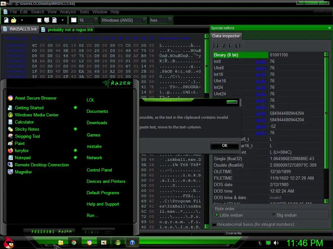The height and width of the screenshot is (249, 333).
Task: Open the Windows (ANSI) charset dropdown
Action: pos(145,20)
